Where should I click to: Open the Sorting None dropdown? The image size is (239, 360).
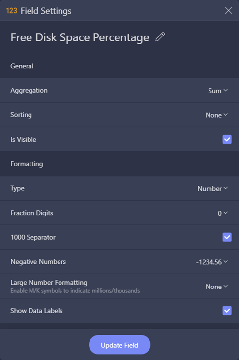(216, 115)
